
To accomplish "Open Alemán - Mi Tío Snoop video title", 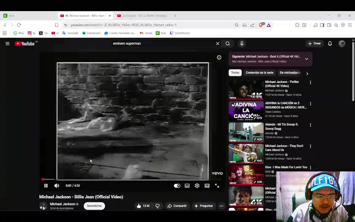I will 282,126.
